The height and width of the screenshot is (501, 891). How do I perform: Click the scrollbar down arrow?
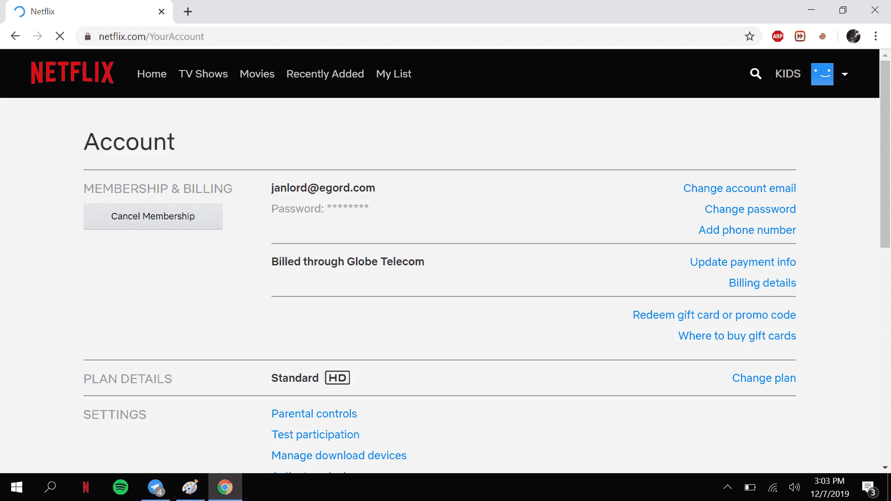[885, 468]
